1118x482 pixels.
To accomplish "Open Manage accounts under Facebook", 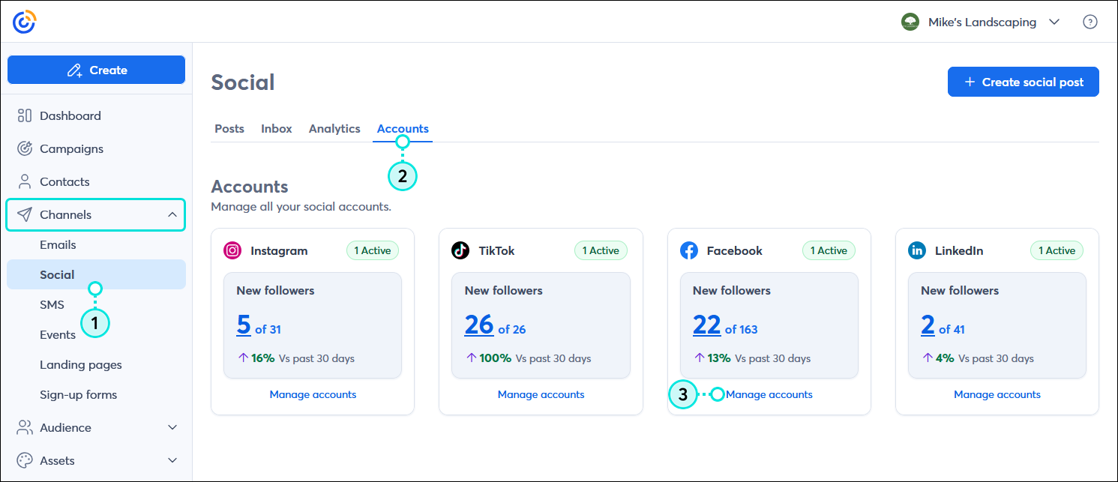I will pos(769,394).
